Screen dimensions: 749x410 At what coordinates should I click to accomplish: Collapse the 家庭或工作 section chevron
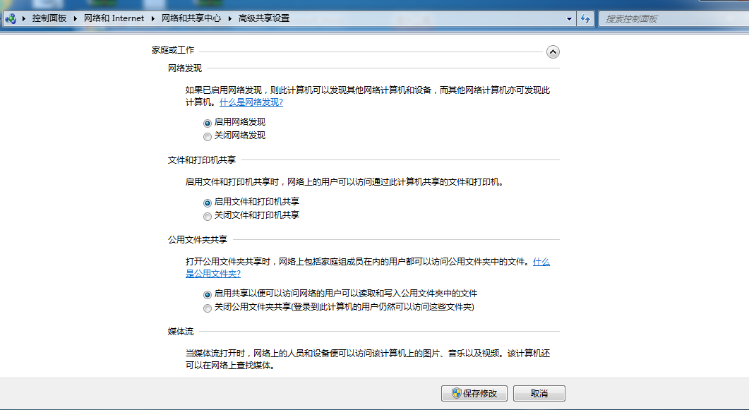[x=553, y=52]
